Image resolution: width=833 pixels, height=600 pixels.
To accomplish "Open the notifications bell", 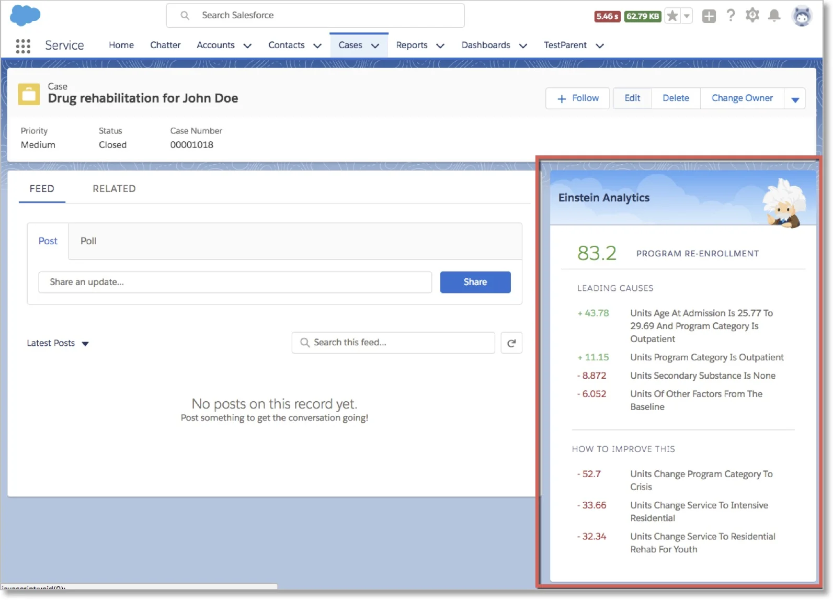I will coord(774,16).
